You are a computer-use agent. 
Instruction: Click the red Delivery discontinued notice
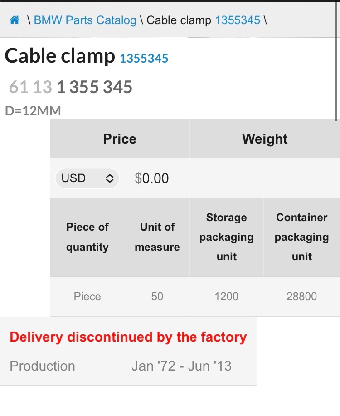(x=128, y=337)
